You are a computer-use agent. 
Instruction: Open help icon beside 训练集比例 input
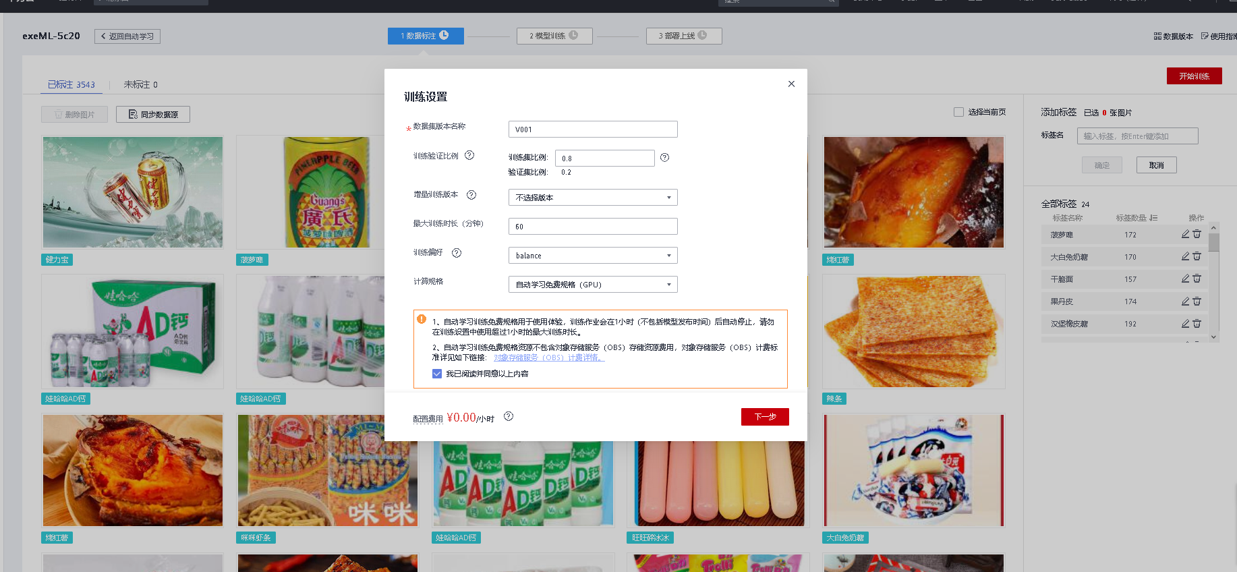[x=664, y=157]
